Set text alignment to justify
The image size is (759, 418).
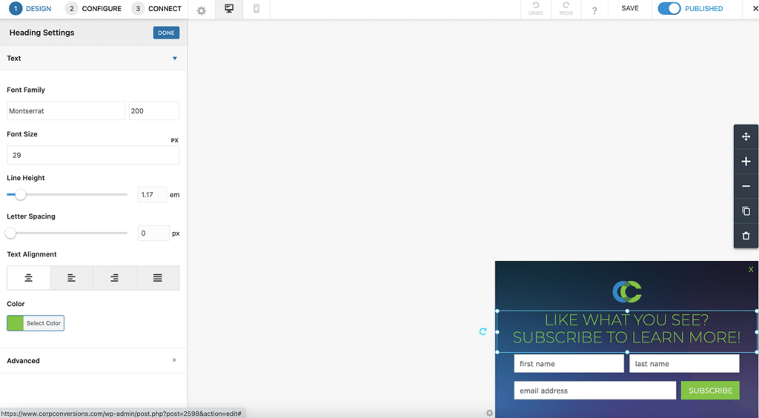point(157,278)
